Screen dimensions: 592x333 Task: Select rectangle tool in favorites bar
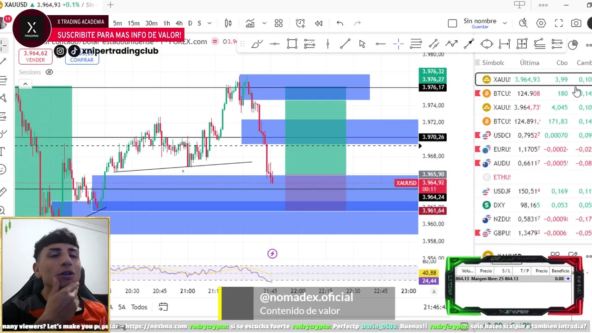pyautogui.click(x=292, y=44)
